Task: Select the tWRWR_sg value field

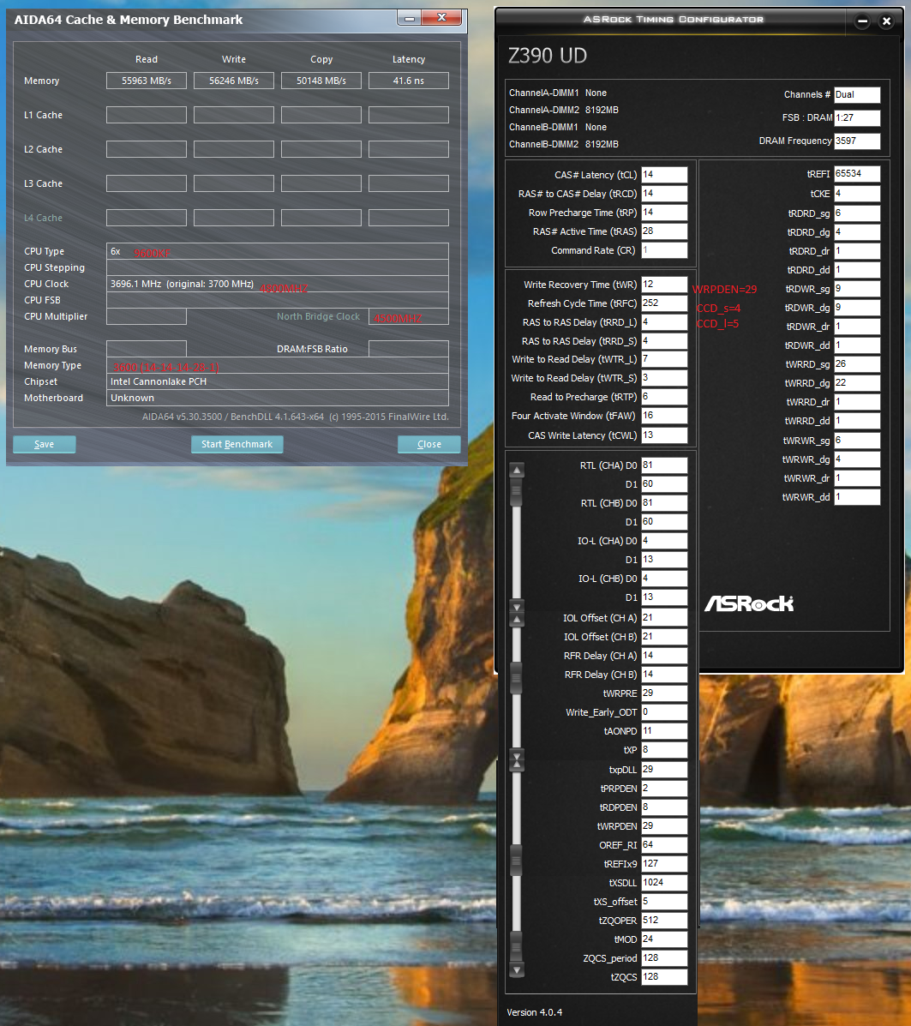Action: (857, 441)
